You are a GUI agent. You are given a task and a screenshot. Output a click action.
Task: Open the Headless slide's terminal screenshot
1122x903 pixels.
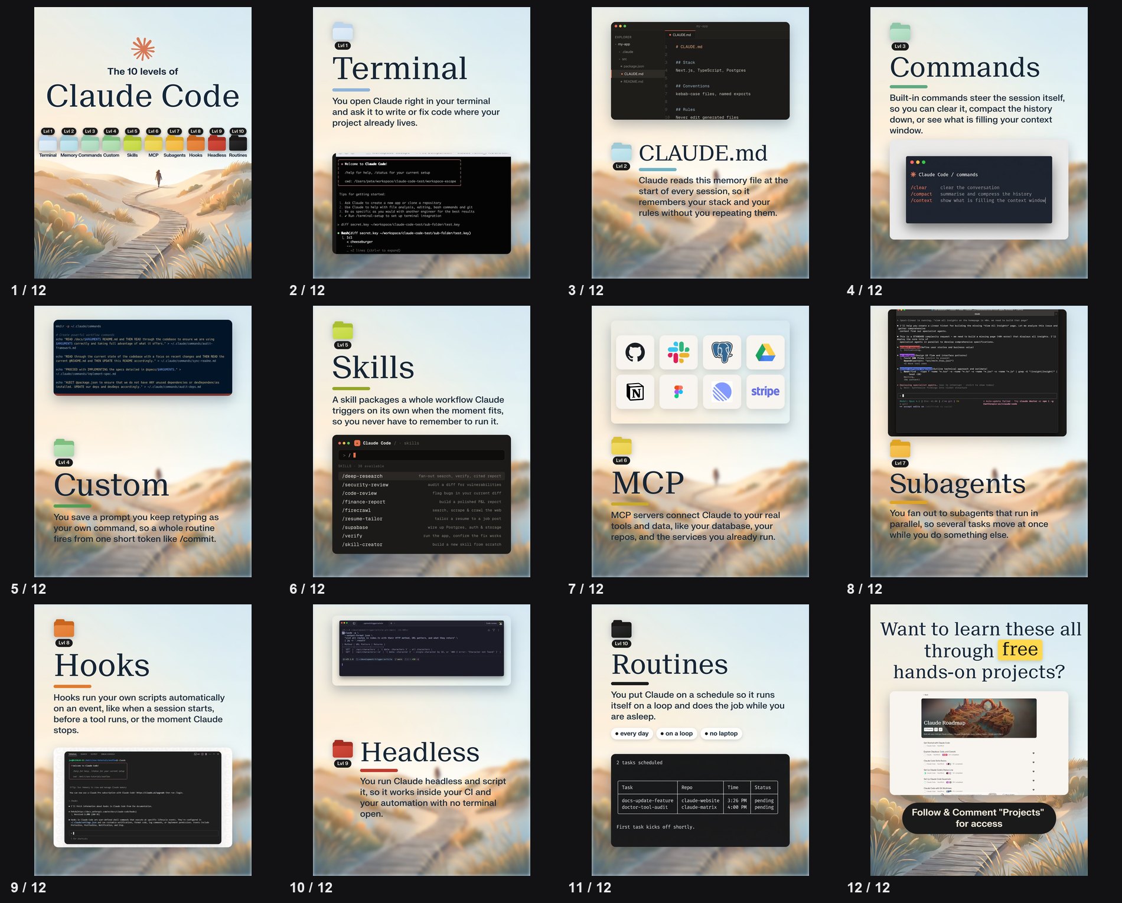click(421, 647)
